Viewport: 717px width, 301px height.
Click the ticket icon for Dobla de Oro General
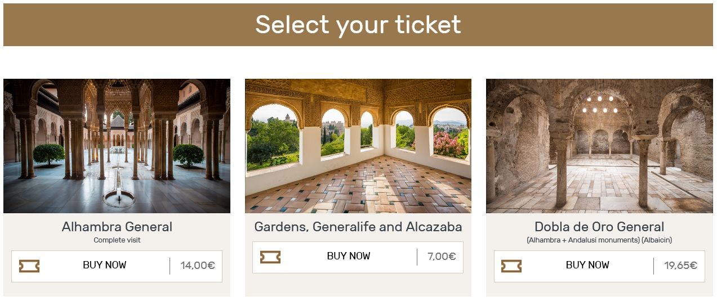point(511,266)
